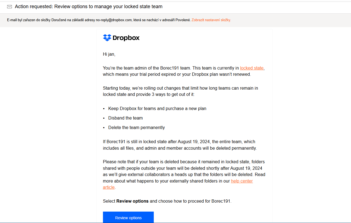Click the no-reply@dropbox.com sender address
Screen dimensions: 351x223
[114, 20]
